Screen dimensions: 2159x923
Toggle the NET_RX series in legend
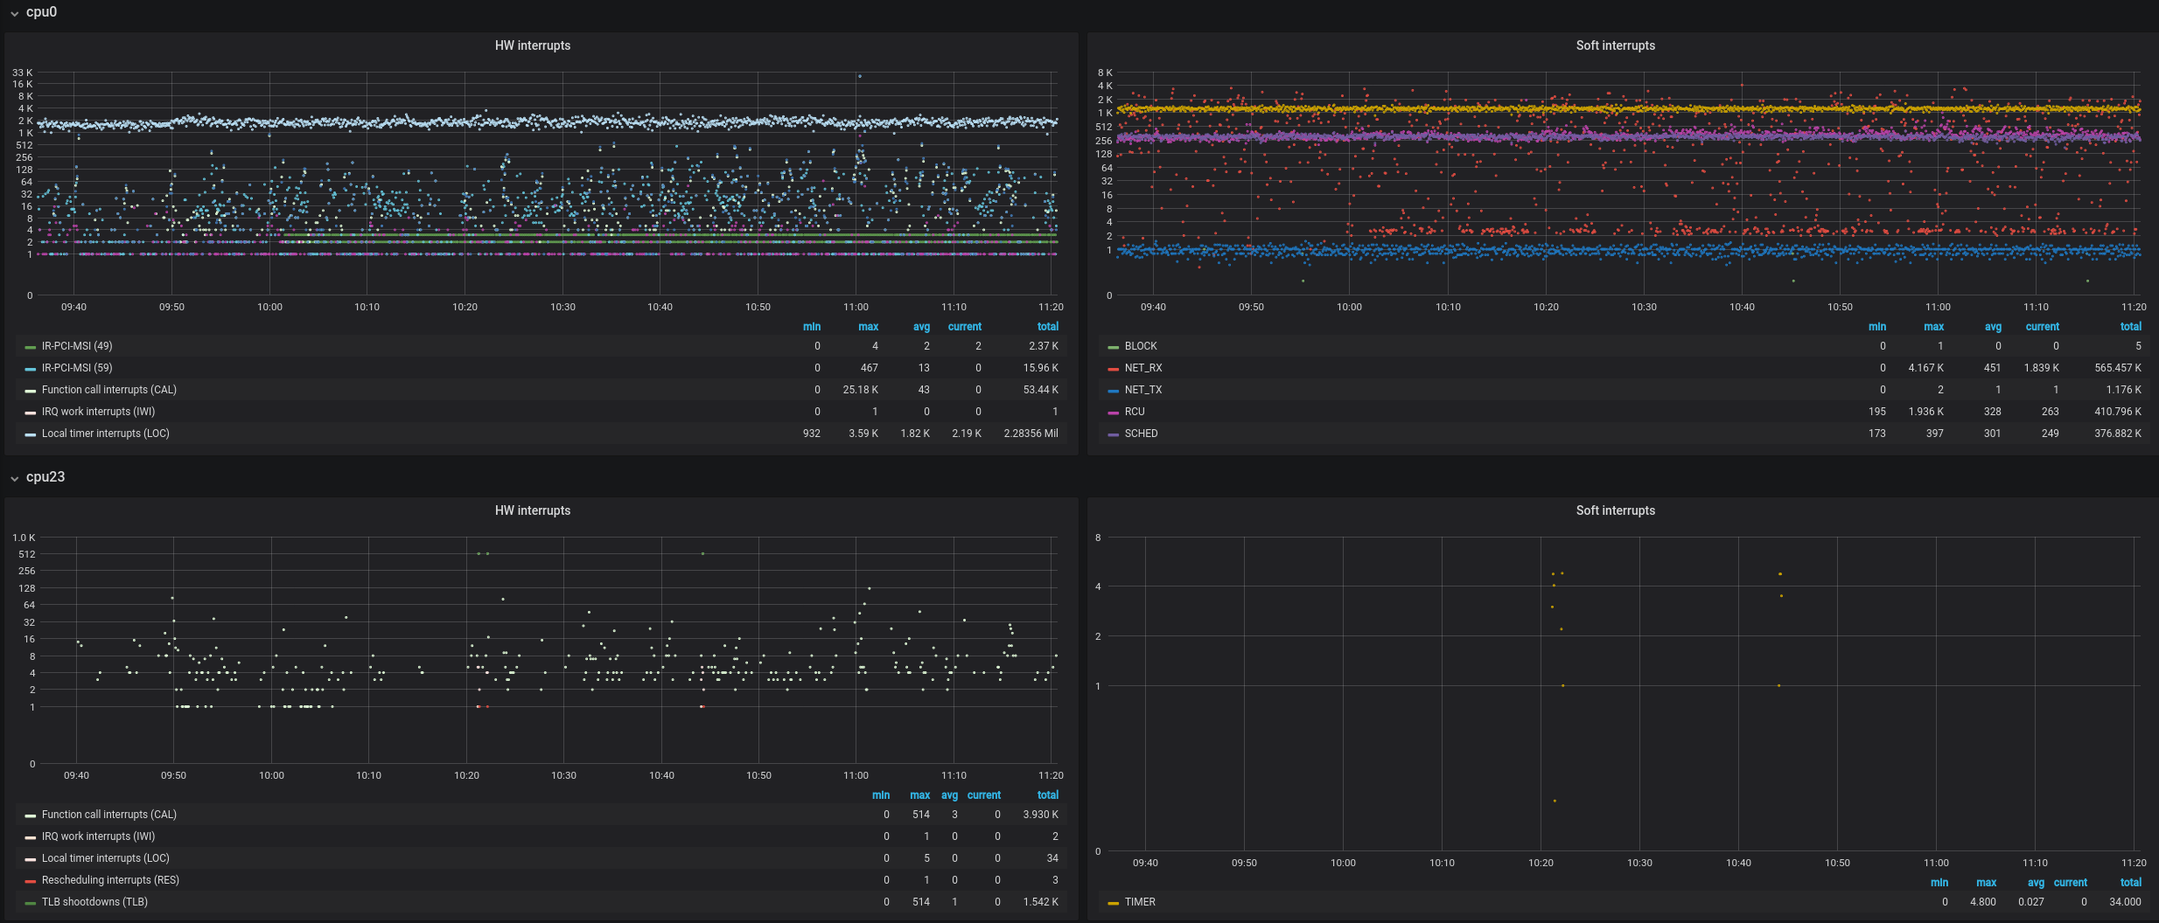(x=1143, y=368)
